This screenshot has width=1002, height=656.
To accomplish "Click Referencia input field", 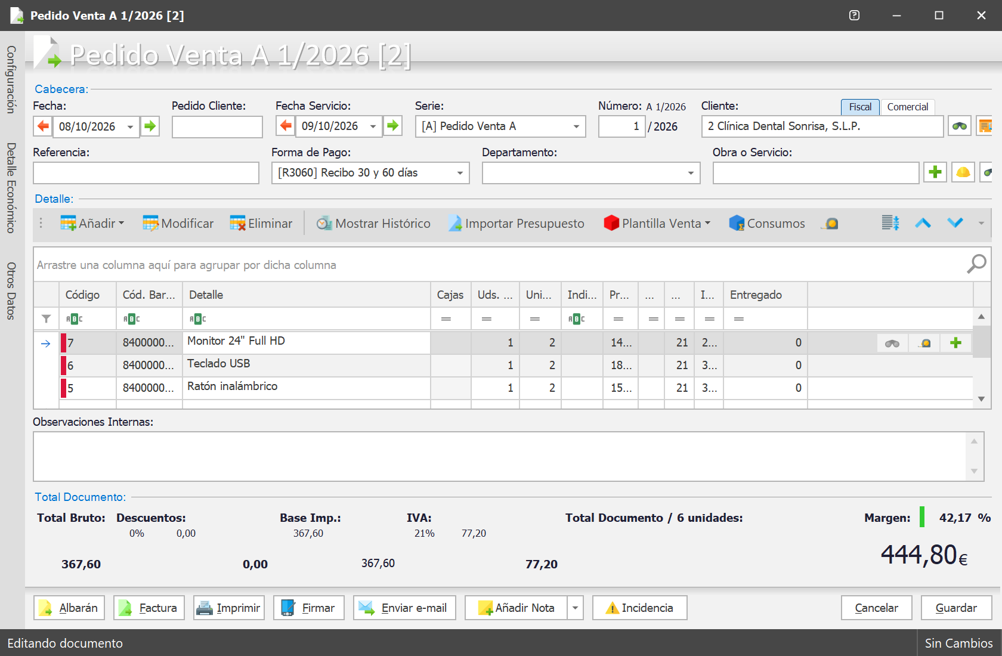I will coord(146,173).
